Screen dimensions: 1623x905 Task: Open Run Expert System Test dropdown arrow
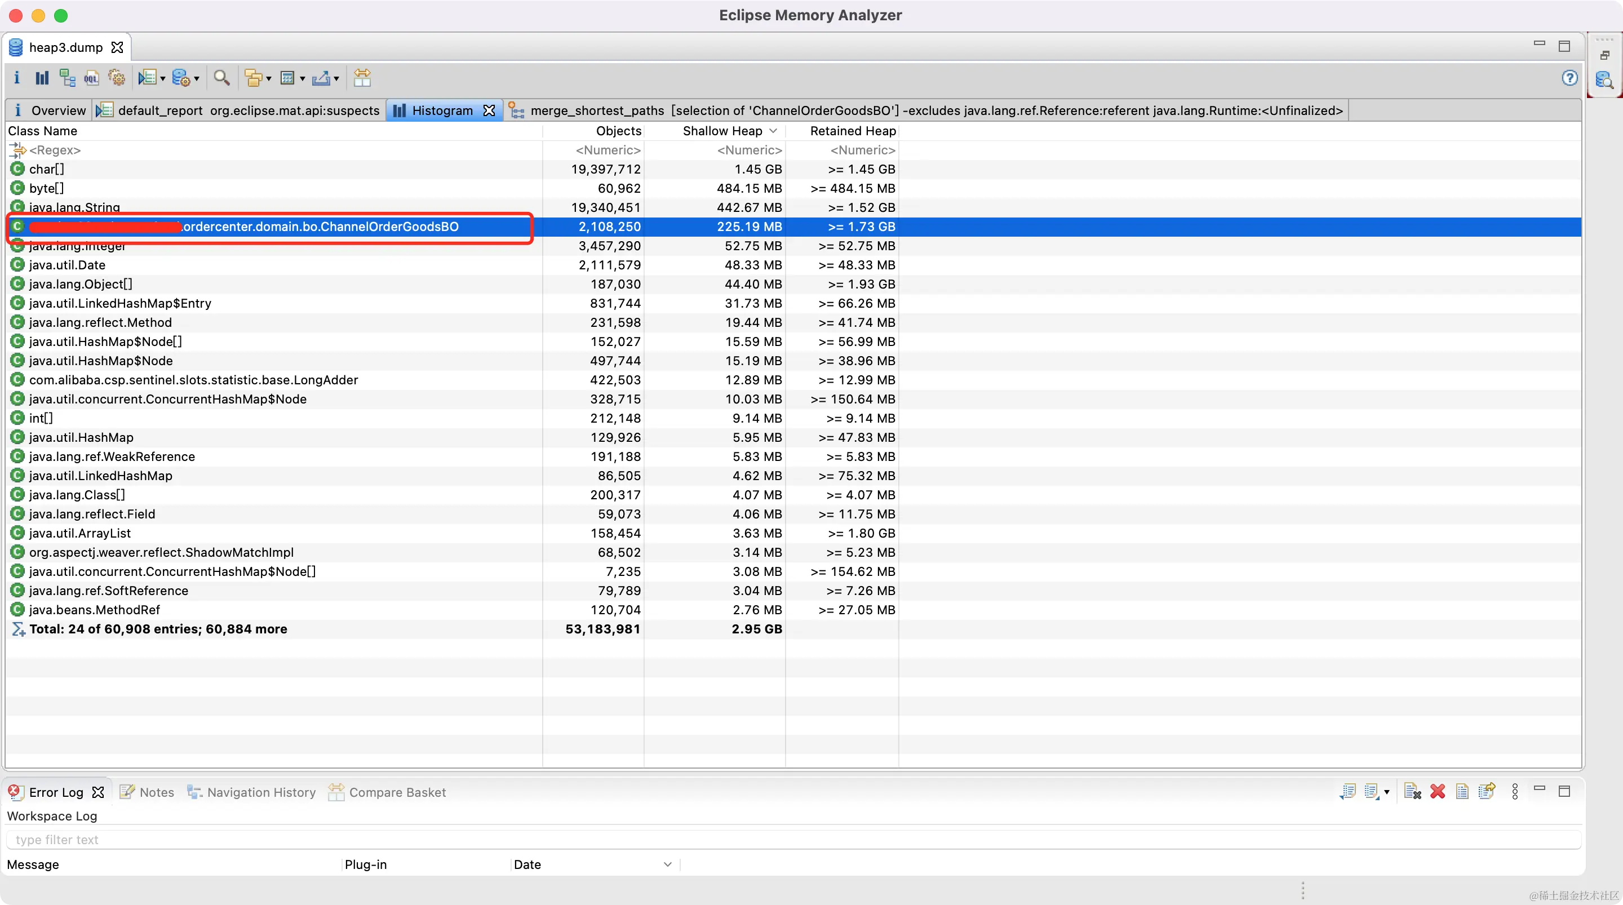click(163, 79)
